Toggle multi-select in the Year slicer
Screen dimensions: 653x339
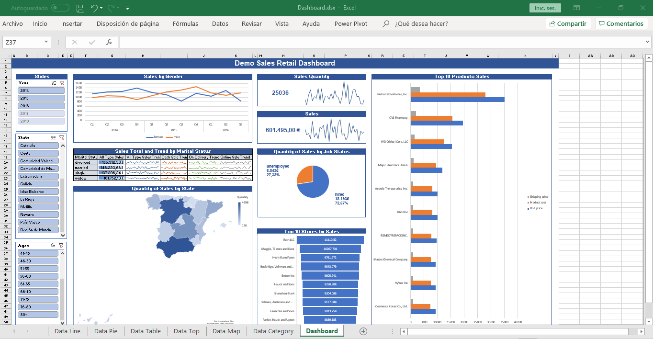pos(54,83)
